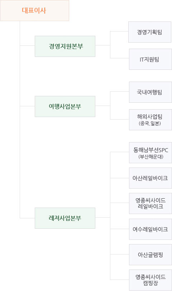
Task: Click the 국내여행팀 box
Action: [x=150, y=92]
